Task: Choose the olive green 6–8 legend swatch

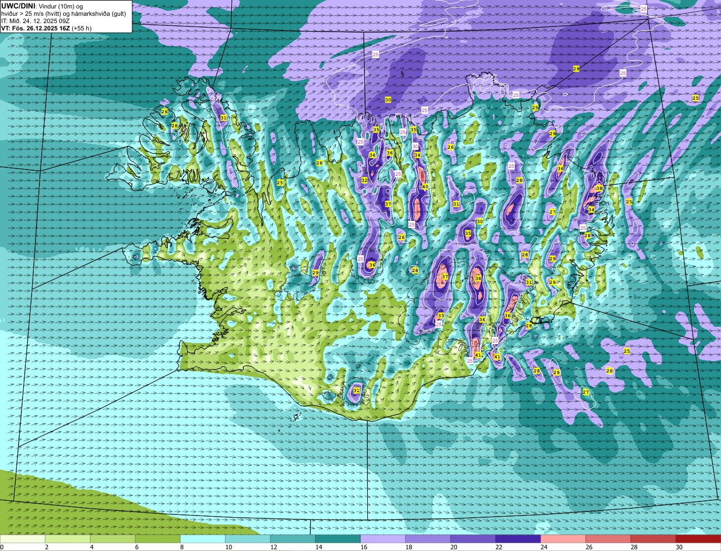Action: pos(158,539)
